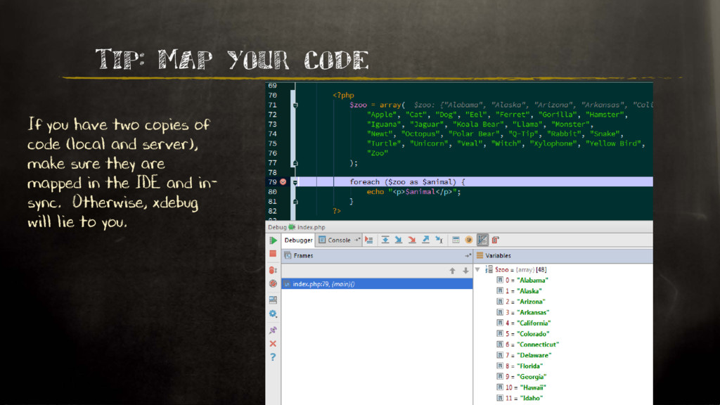Click the red Force Step Into icon

coord(412,240)
